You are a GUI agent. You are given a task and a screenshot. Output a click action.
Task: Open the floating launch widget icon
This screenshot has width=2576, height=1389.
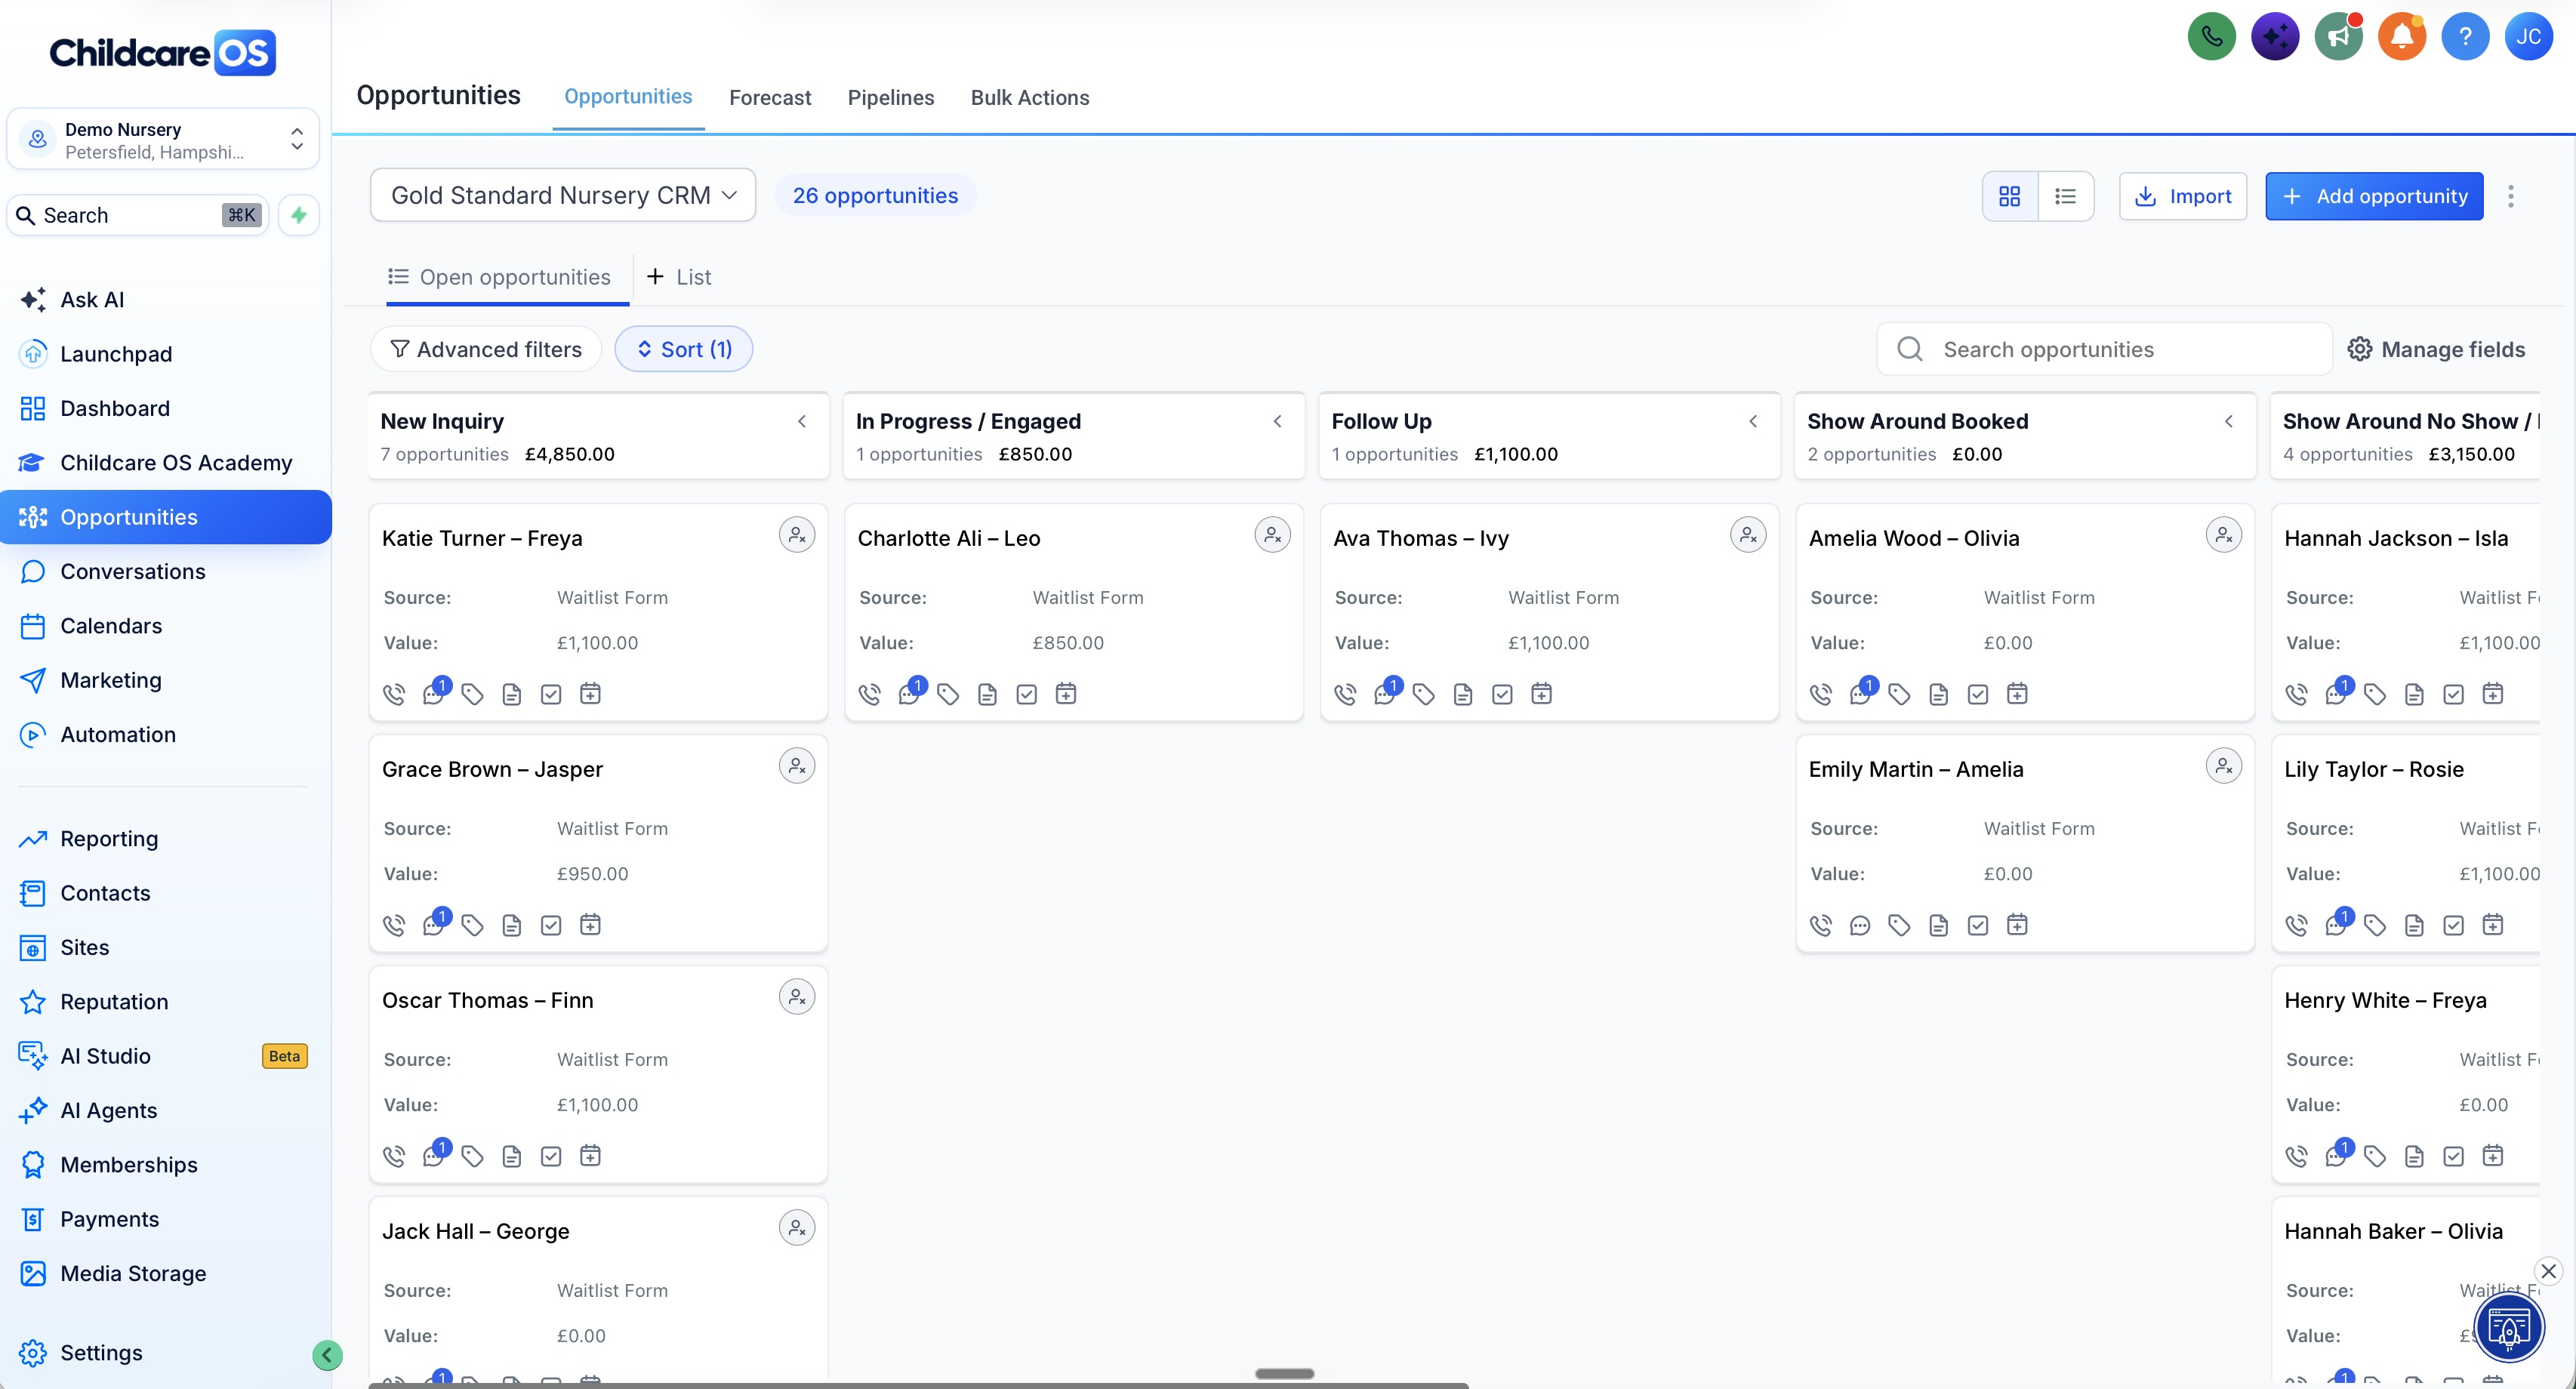coord(2508,1328)
